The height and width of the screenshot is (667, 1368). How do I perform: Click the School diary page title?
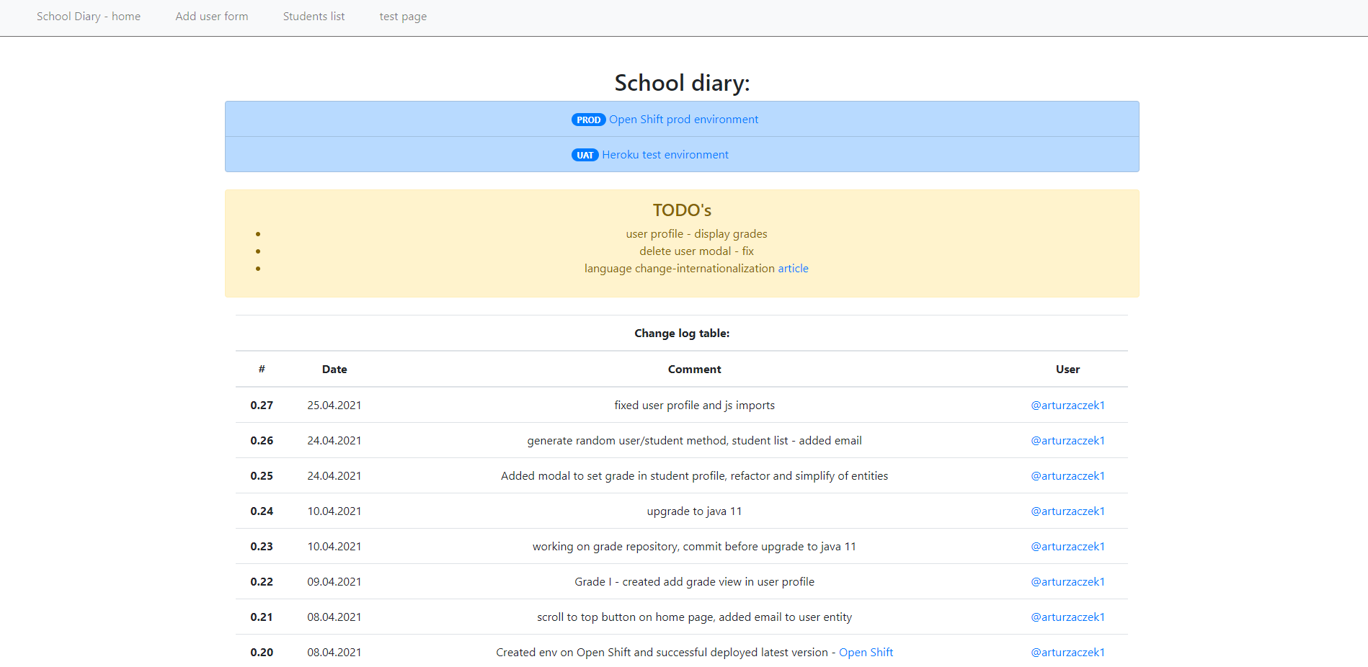point(681,82)
